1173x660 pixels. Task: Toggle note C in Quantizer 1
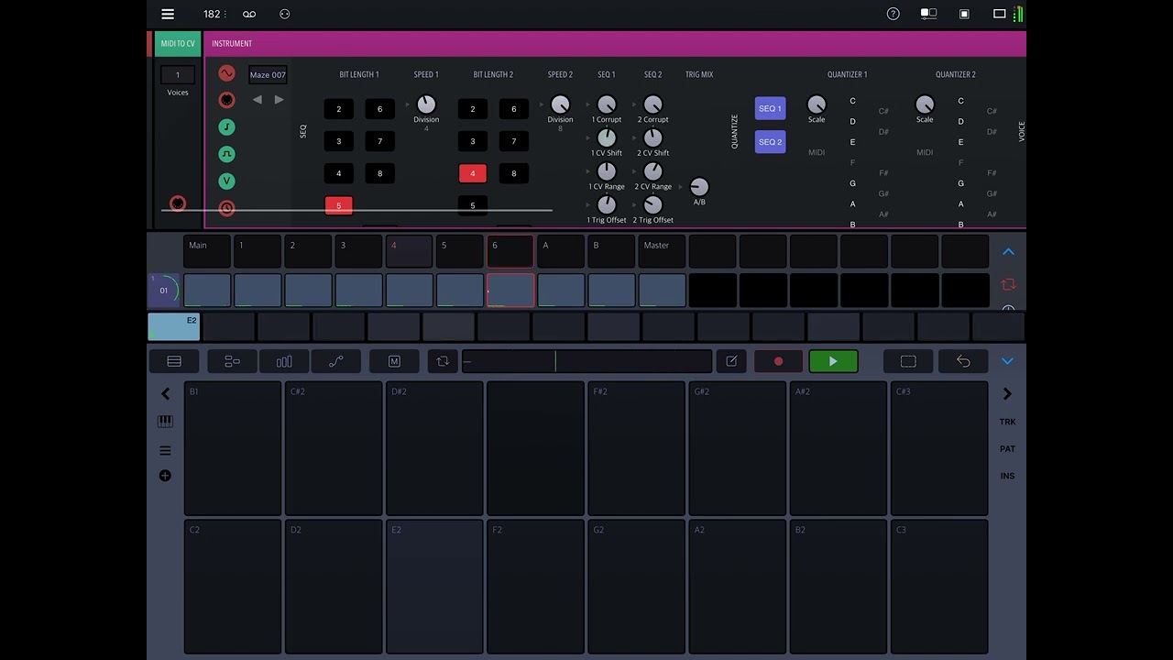pos(852,101)
